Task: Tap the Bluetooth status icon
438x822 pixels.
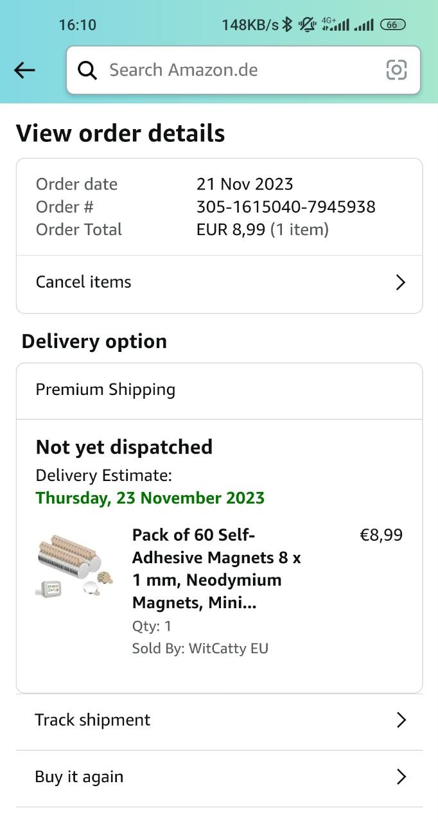Action: [287, 24]
